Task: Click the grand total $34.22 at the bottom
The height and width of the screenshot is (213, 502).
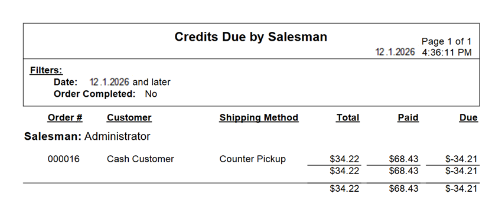Action: (344, 189)
